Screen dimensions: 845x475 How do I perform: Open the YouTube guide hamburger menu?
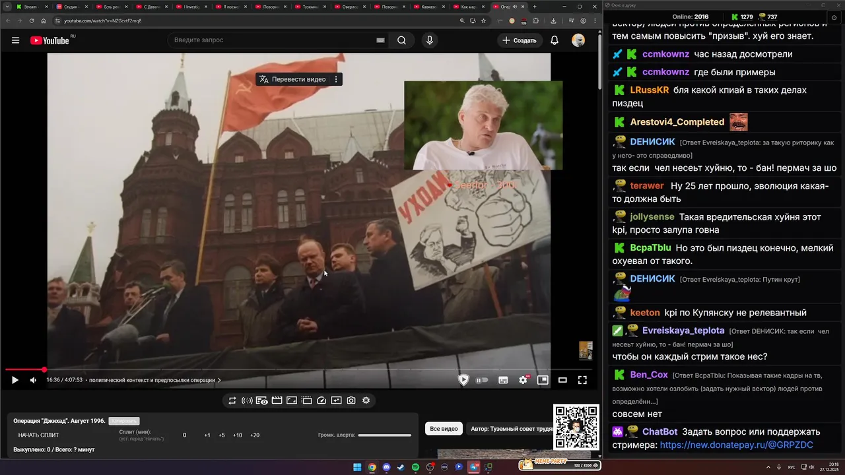tap(15, 40)
